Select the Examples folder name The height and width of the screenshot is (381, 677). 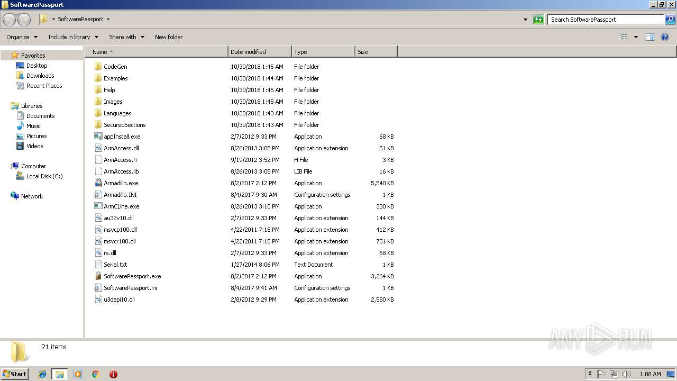tap(115, 78)
